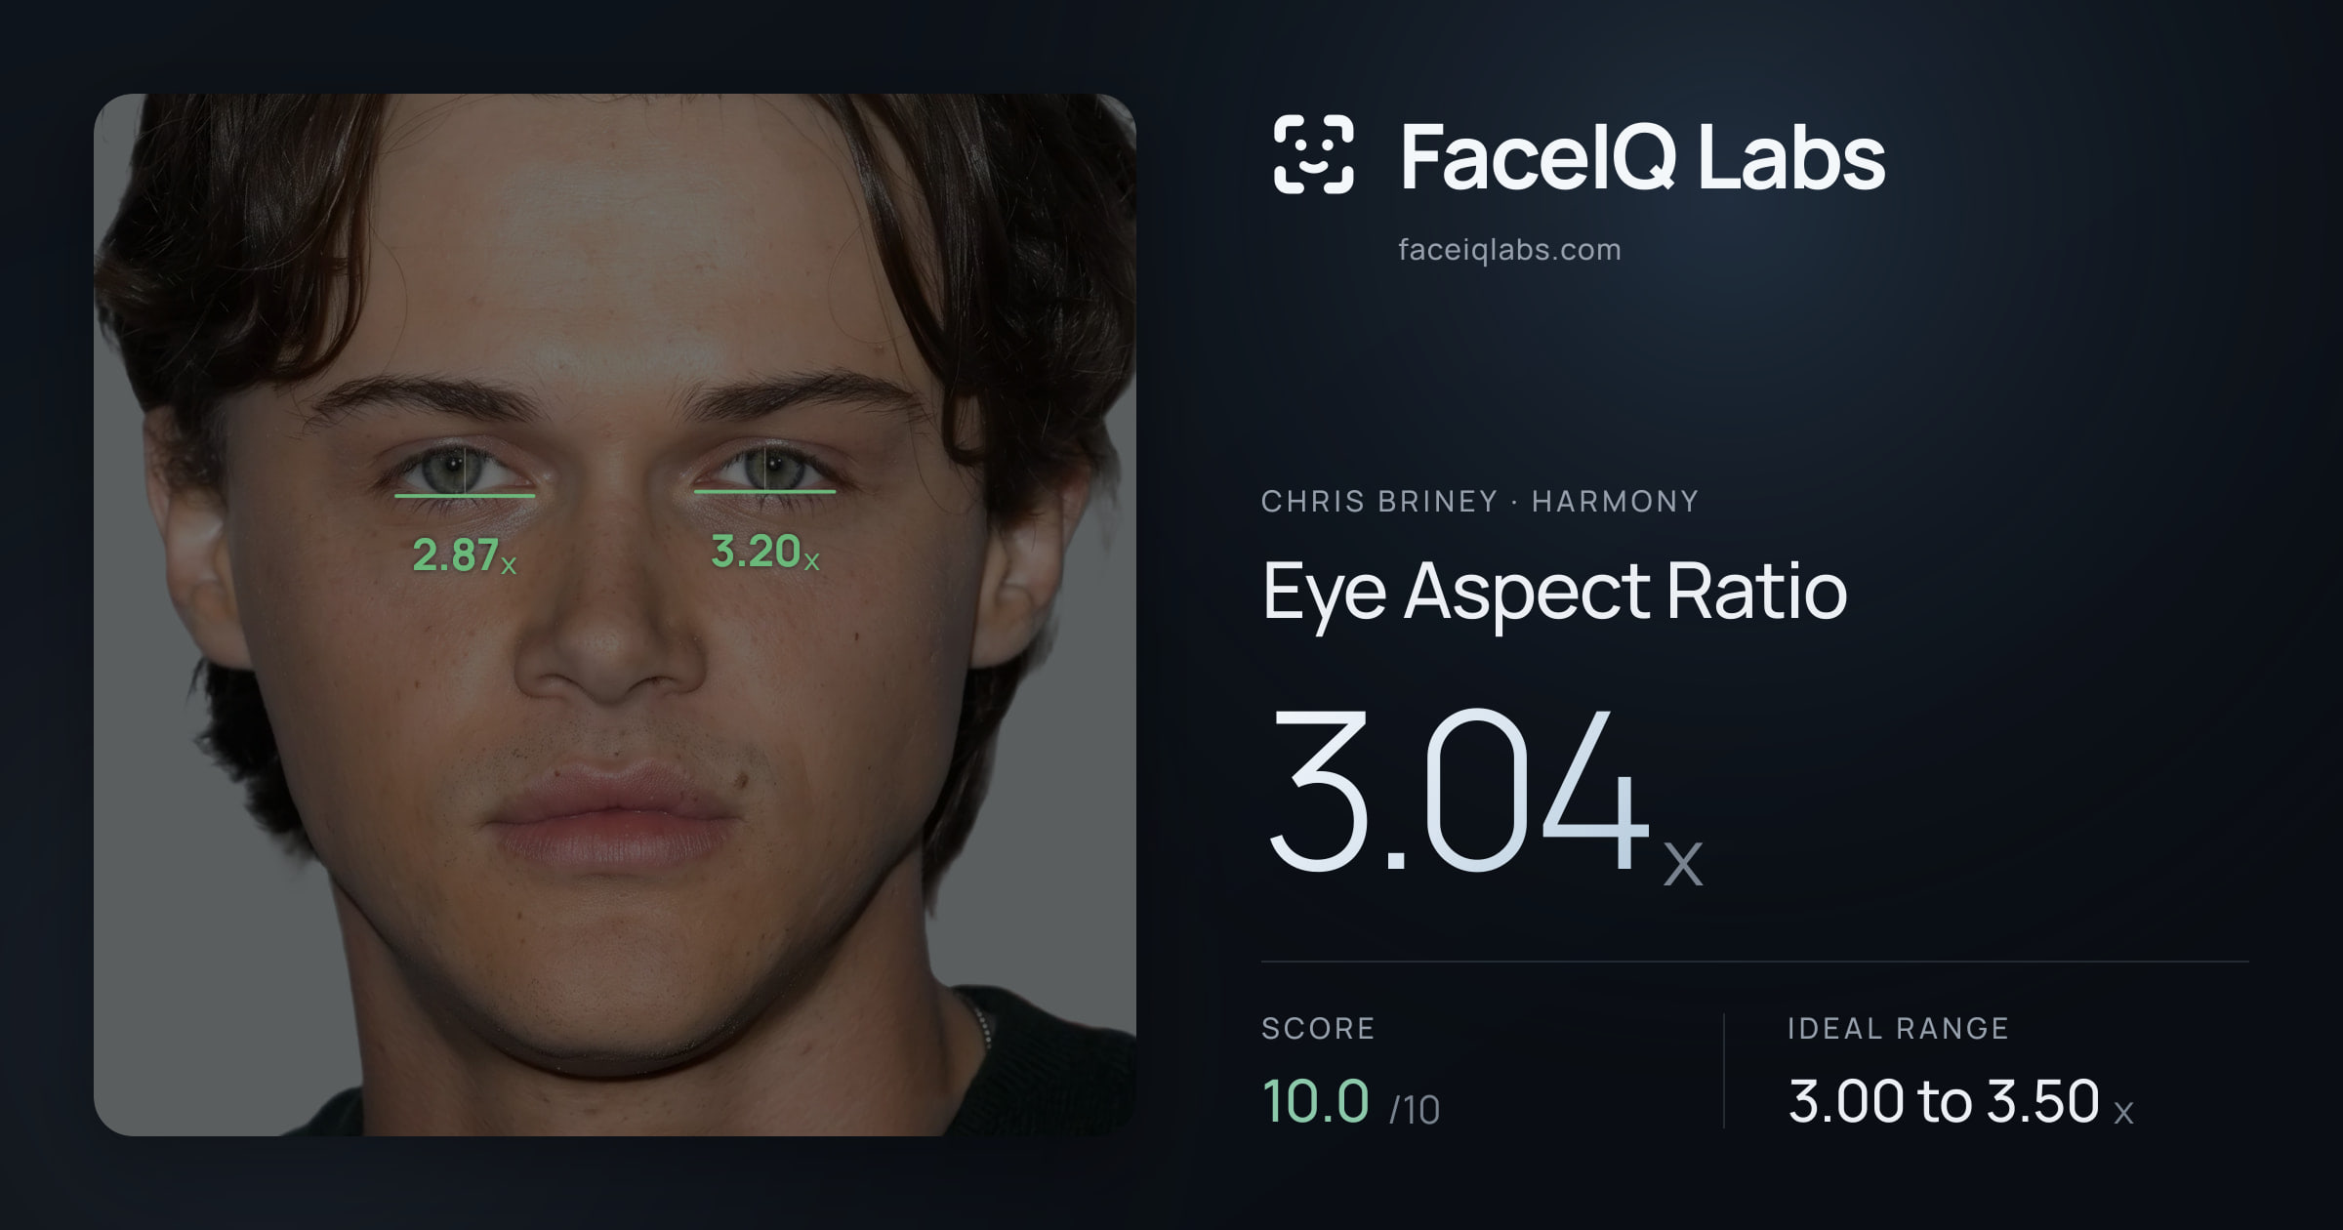Click the CHRIS BRINEY name label
The width and height of the screenshot is (2343, 1230).
coord(1378,502)
